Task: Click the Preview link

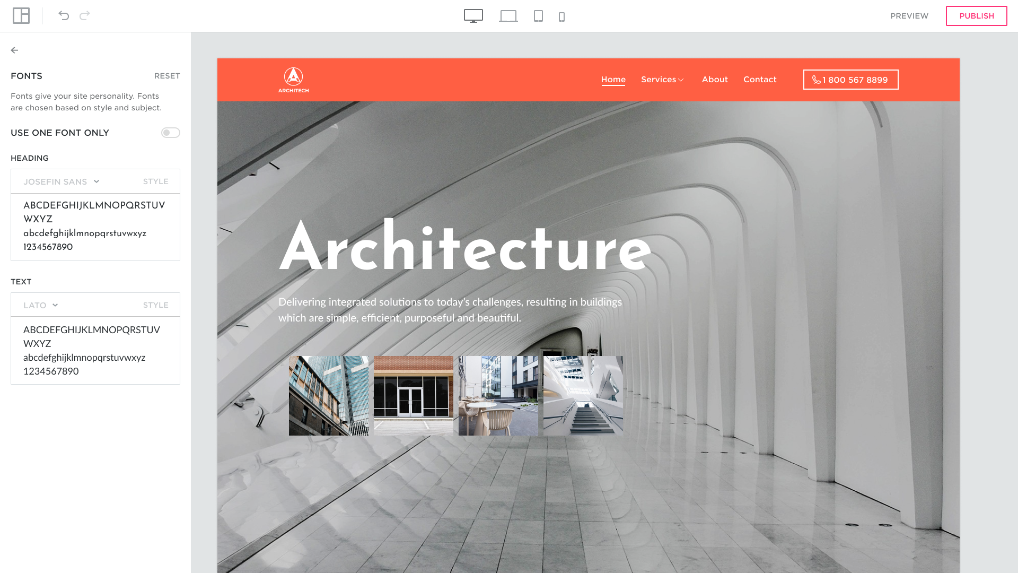Action: [909, 16]
